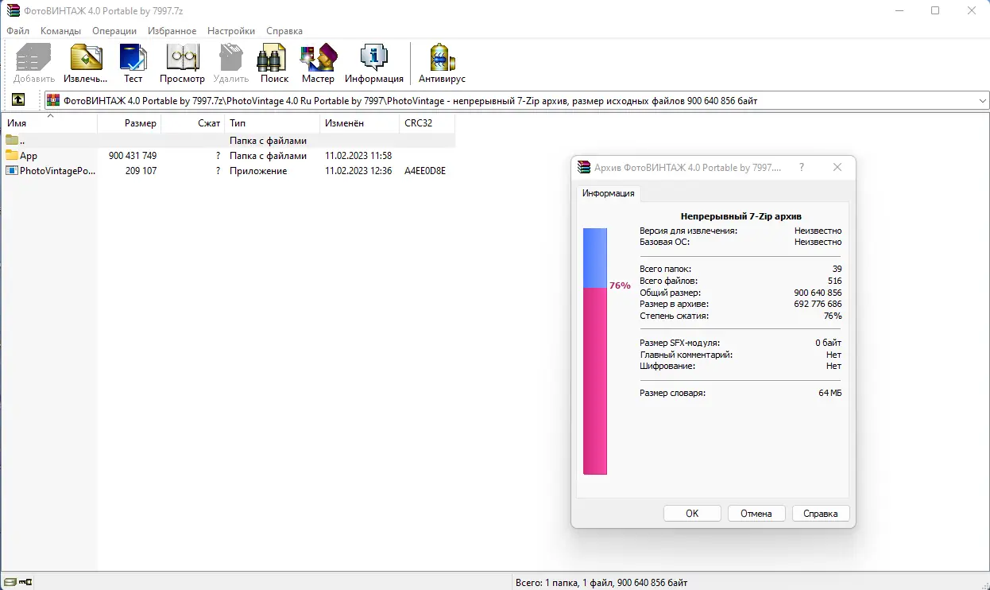Open the Информация (Info) toolbar icon
The width and height of the screenshot is (990, 590).
click(x=373, y=57)
